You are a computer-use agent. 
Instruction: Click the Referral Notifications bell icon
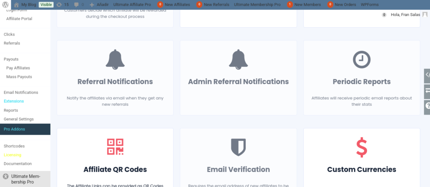[115, 59]
